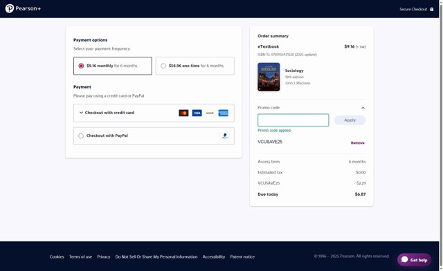The height and width of the screenshot is (271, 443).
Task: Click the page vertical scrollbar
Action: coord(441,135)
